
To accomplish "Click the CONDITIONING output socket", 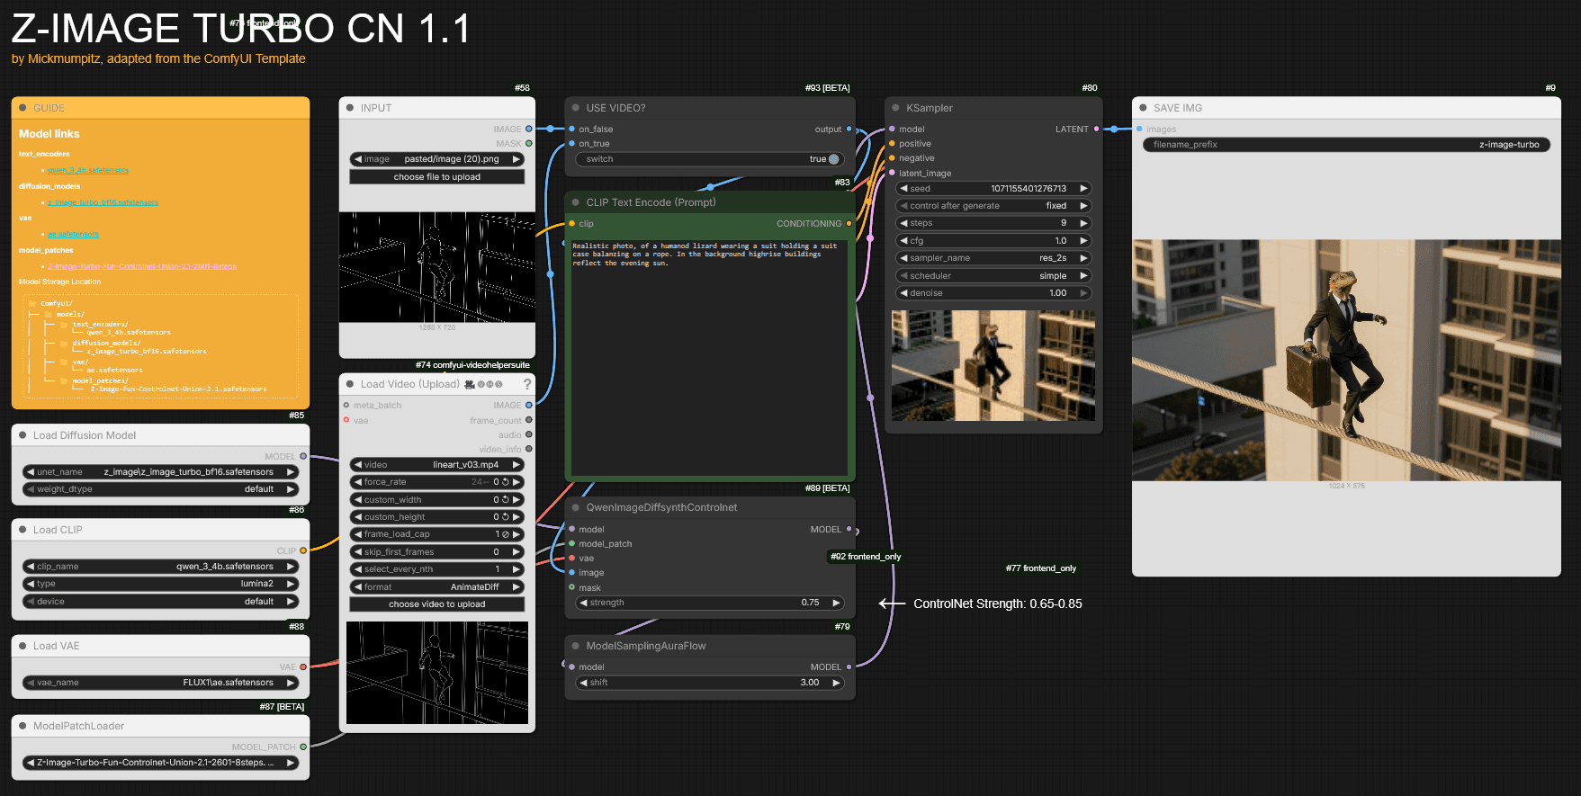I will tap(849, 224).
